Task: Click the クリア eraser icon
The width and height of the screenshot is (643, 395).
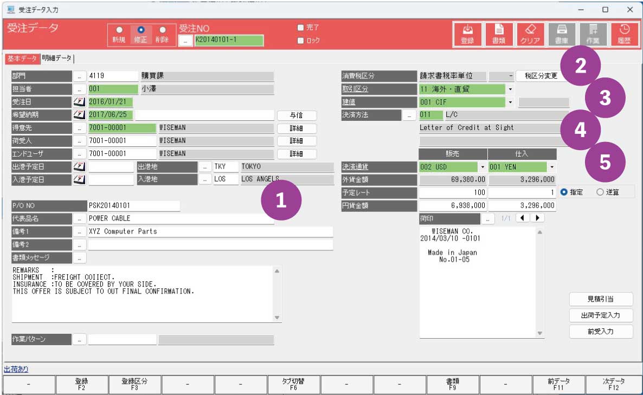Action: coord(530,34)
